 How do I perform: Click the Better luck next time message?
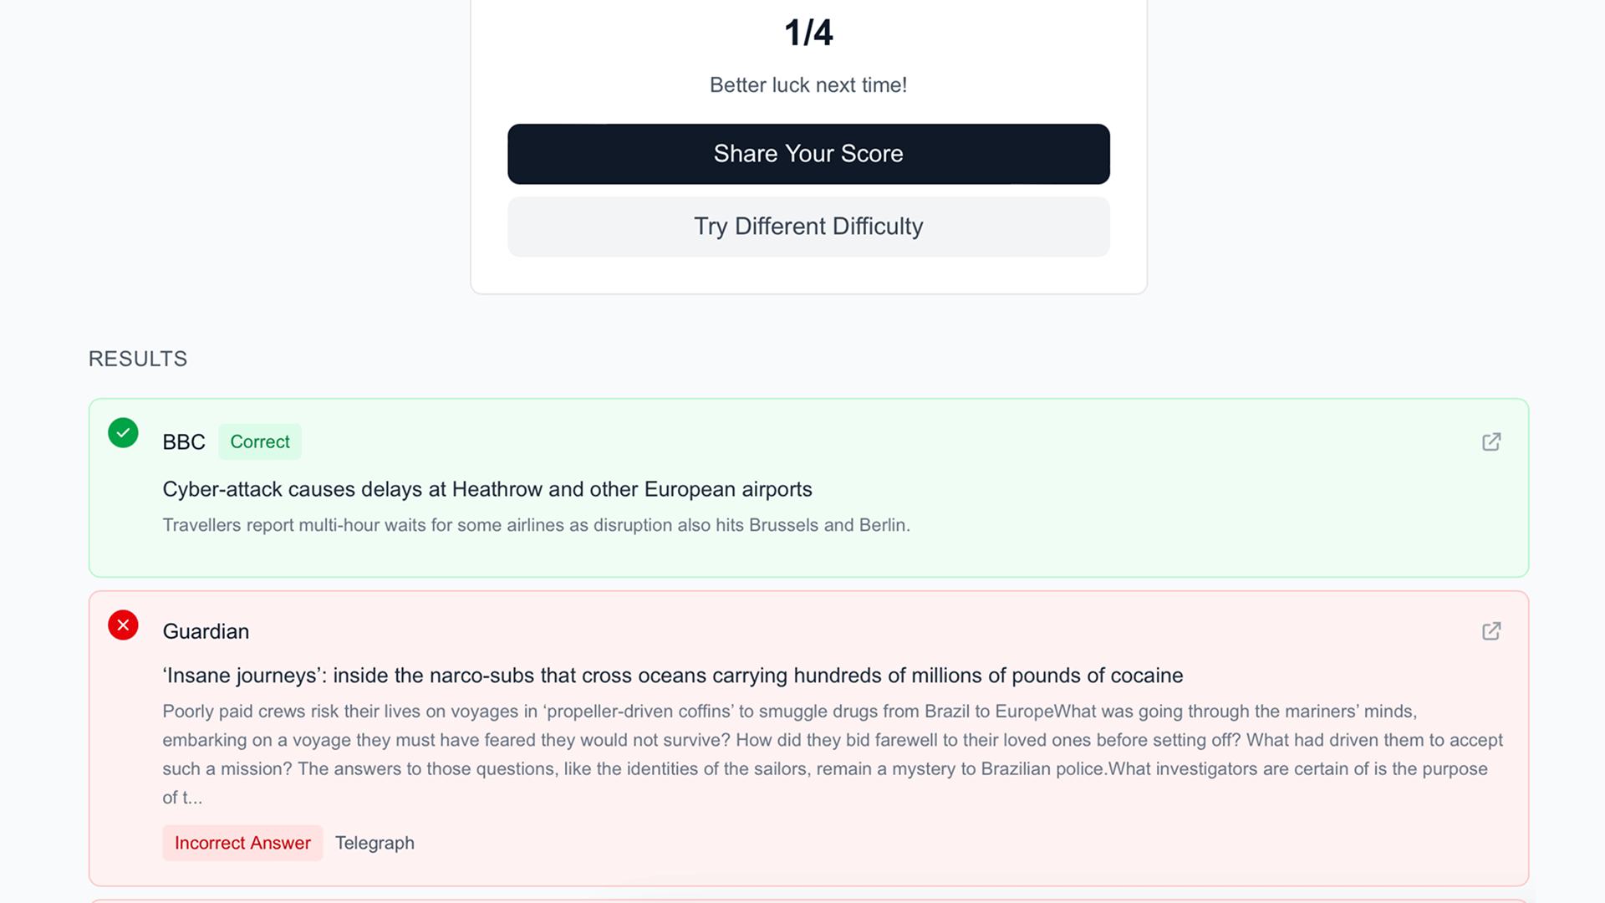[808, 85]
